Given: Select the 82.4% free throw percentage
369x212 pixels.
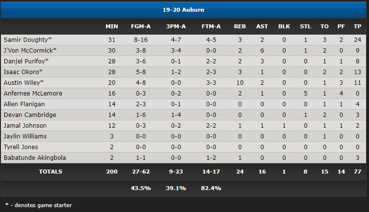Looking at the screenshot, I should click(211, 188).
